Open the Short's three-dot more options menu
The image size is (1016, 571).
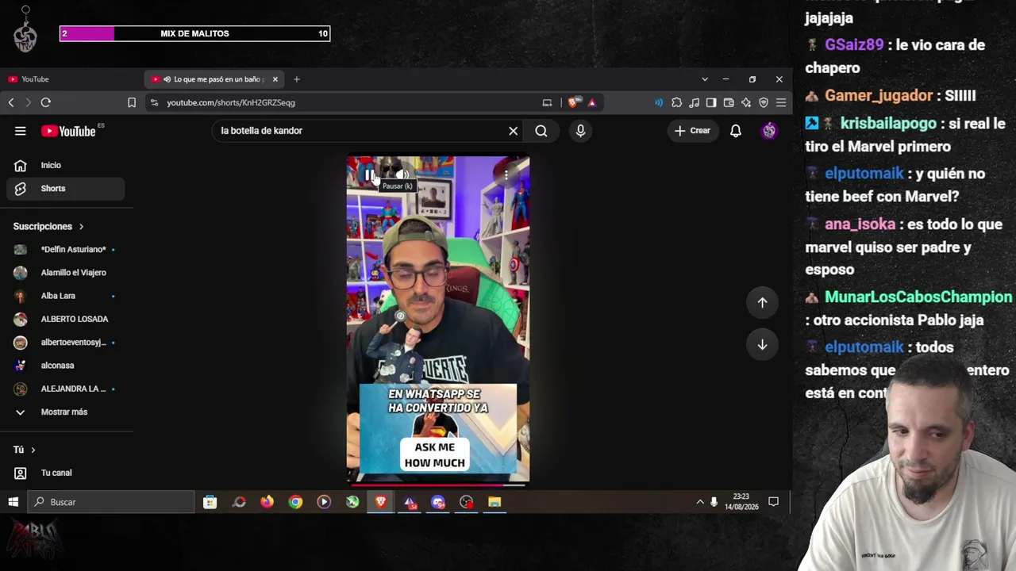(506, 175)
